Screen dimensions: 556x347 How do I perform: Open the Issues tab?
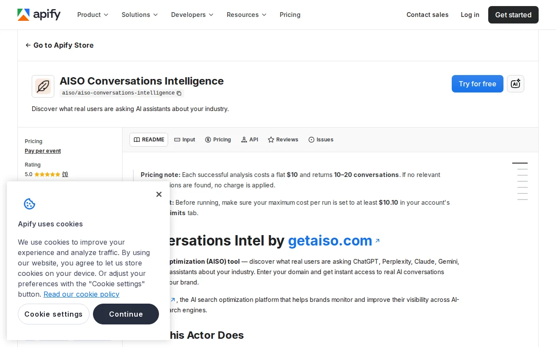click(x=321, y=140)
